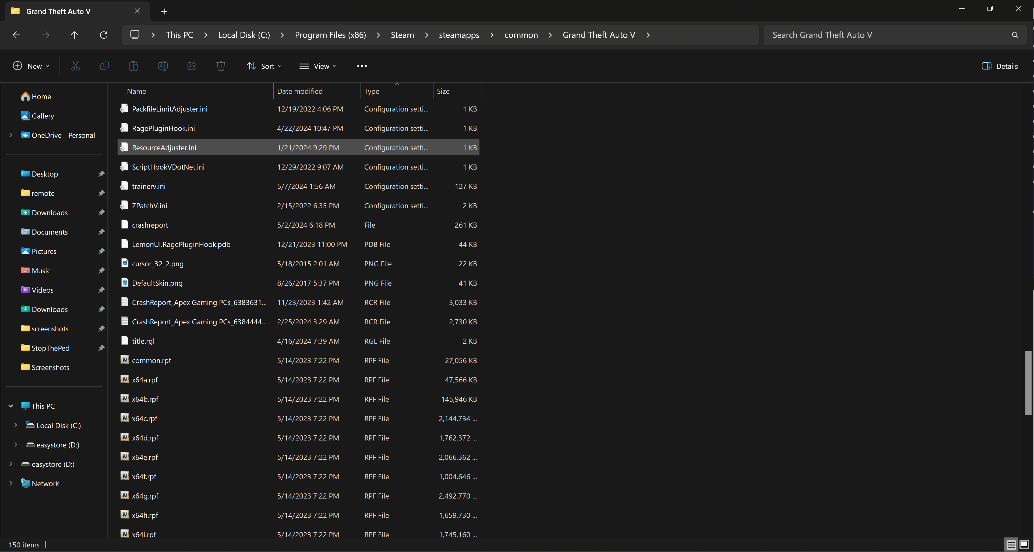This screenshot has width=1034, height=552.
Task: Click the Cut scissors icon
Action: tap(75, 66)
